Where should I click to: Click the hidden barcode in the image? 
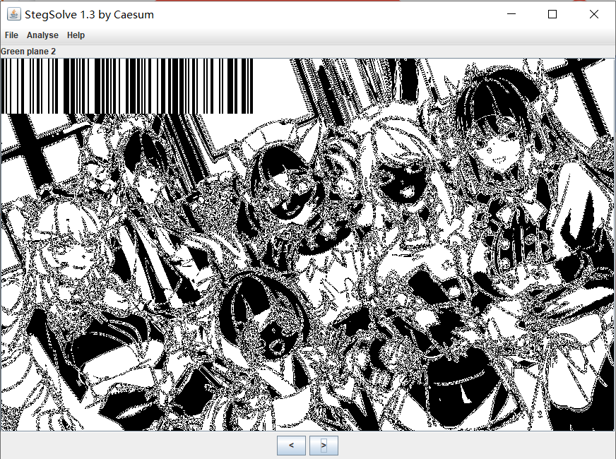coord(127,85)
